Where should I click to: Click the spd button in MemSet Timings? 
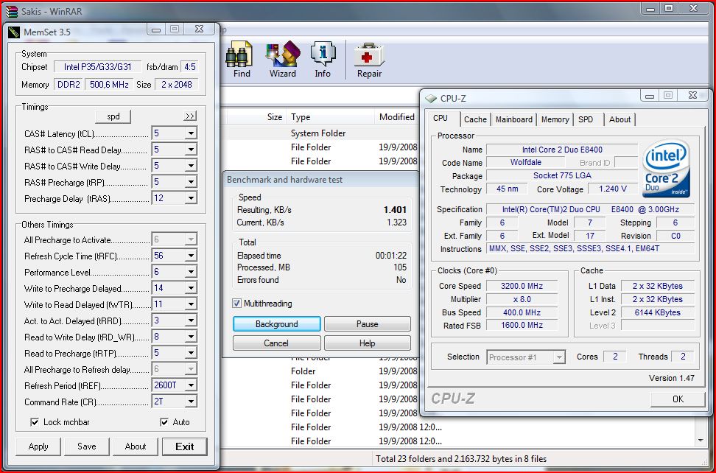tap(113, 116)
